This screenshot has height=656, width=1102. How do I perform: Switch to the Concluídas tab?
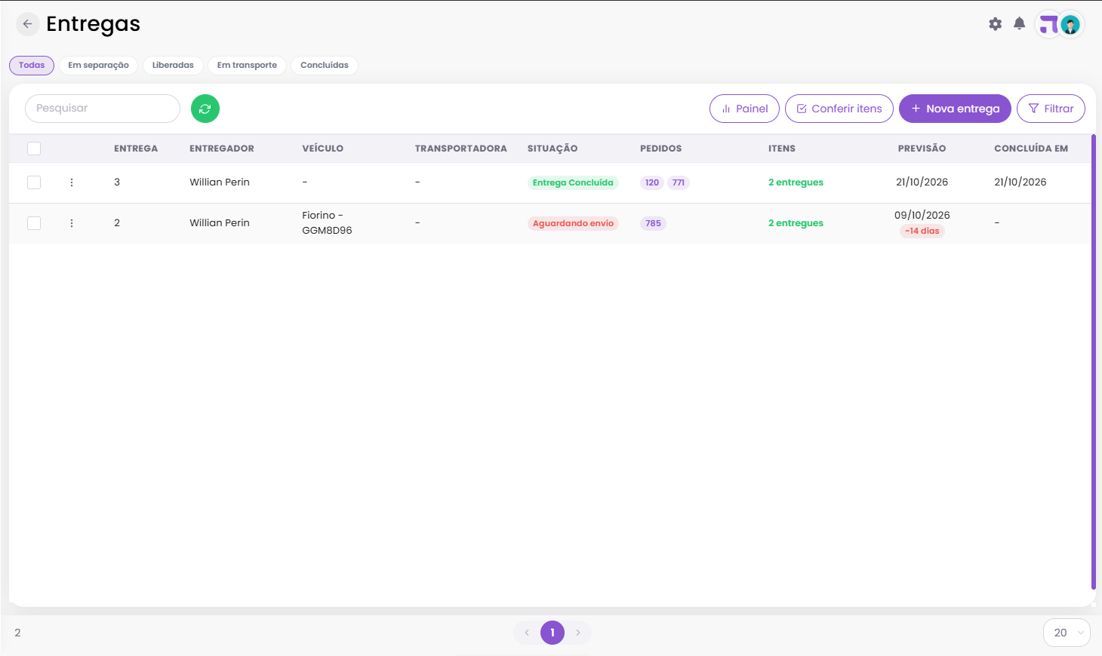pos(325,66)
